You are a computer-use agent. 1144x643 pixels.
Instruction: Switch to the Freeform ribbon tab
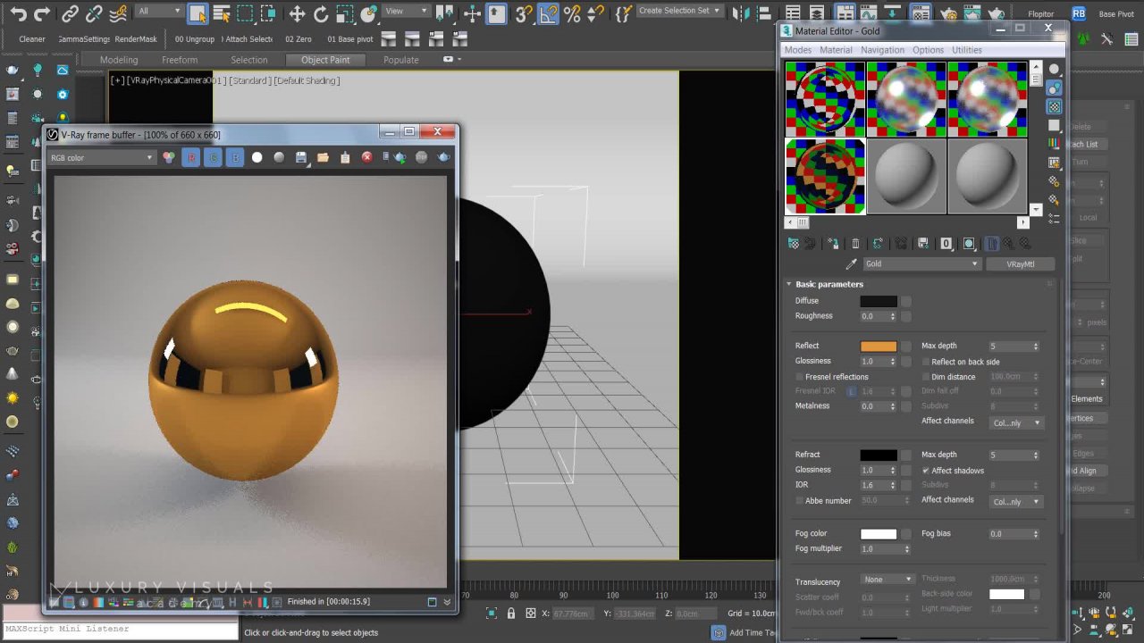click(x=179, y=60)
